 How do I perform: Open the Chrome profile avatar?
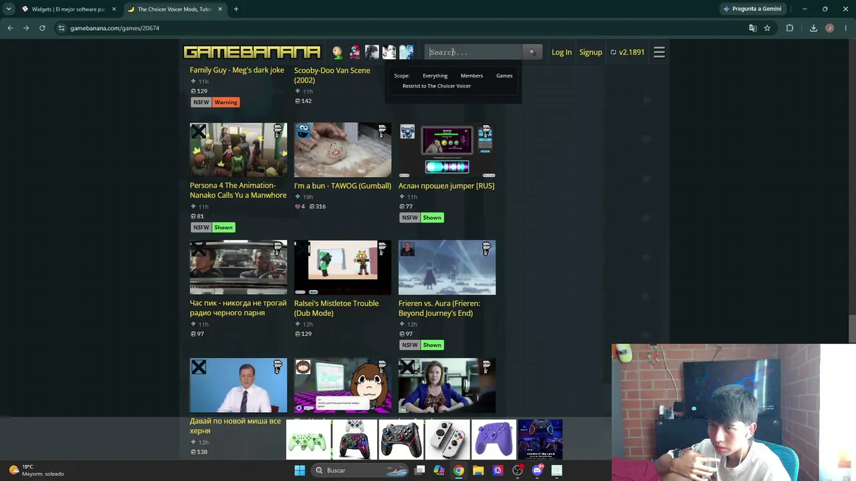click(x=830, y=28)
